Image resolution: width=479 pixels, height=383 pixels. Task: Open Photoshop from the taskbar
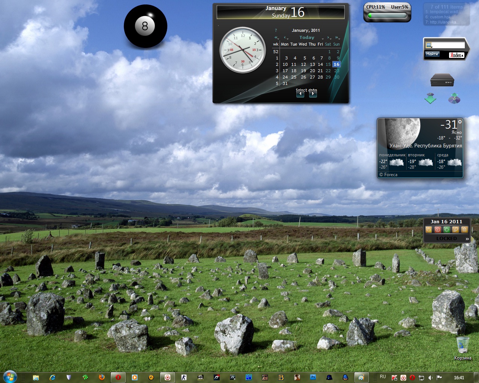coord(313,377)
